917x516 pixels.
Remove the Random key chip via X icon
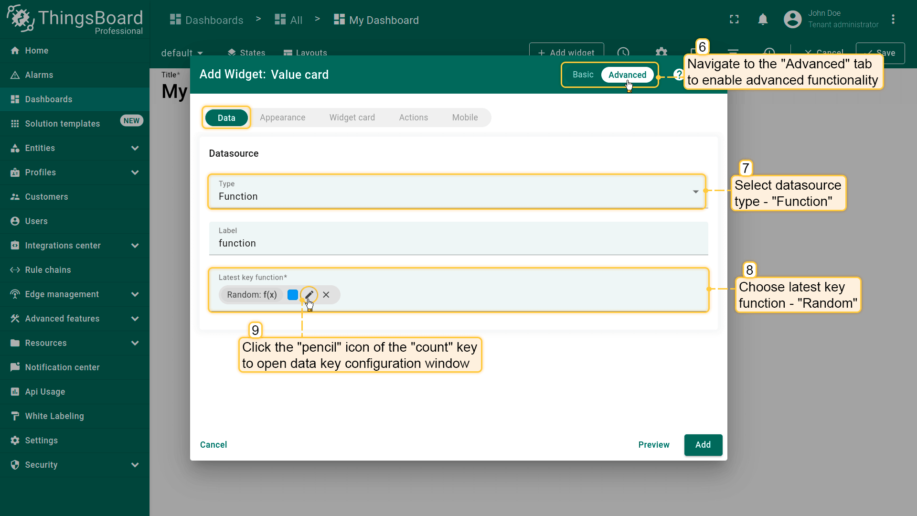point(326,295)
